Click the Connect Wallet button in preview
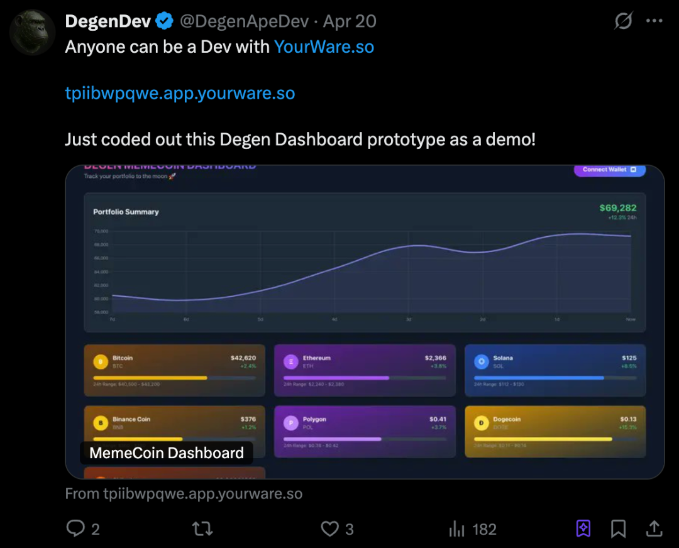Image resolution: width=679 pixels, height=548 pixels. click(x=609, y=170)
